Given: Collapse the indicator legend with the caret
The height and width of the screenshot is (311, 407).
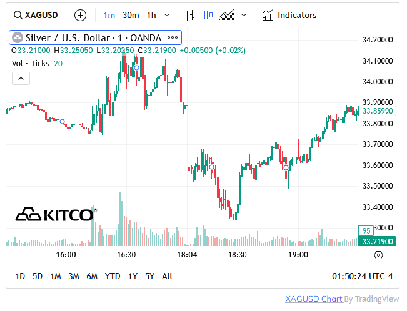Looking at the screenshot, I should pos(21,78).
